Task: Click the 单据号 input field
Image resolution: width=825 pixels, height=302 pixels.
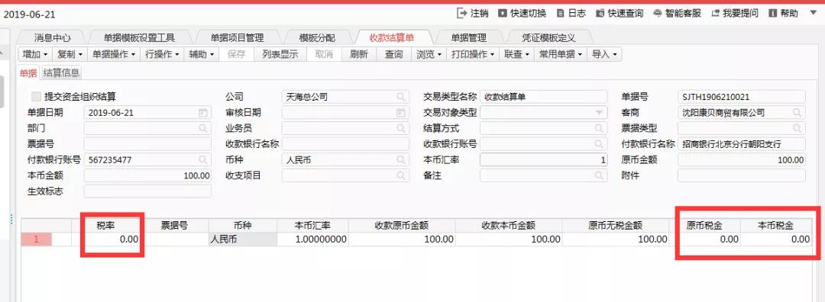Action: [741, 97]
